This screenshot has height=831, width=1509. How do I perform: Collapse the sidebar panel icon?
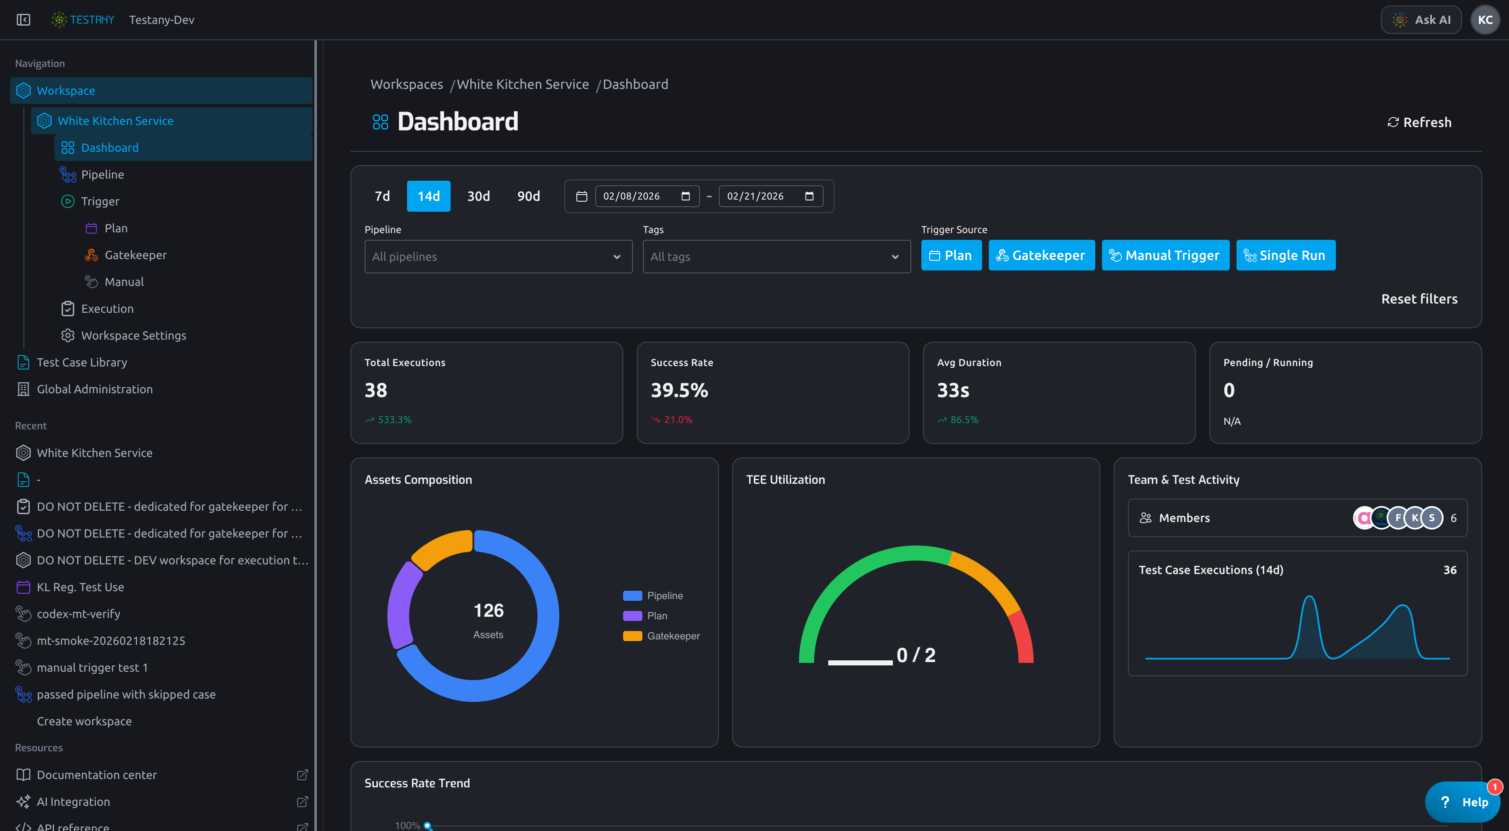(23, 20)
